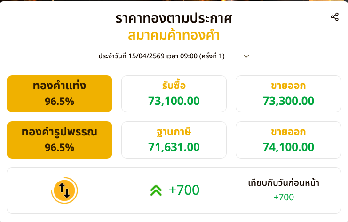Click the 73,300.00 gold bar sell price
348x222 pixels.
coord(288,101)
